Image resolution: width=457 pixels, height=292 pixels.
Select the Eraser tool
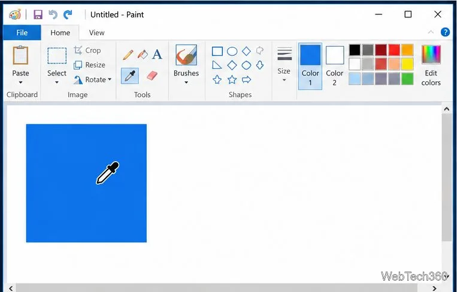[x=152, y=76]
